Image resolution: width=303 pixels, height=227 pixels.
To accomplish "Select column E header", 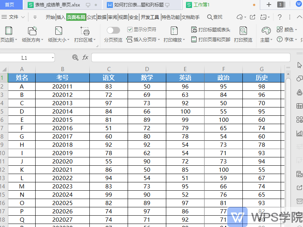I will [185, 69].
